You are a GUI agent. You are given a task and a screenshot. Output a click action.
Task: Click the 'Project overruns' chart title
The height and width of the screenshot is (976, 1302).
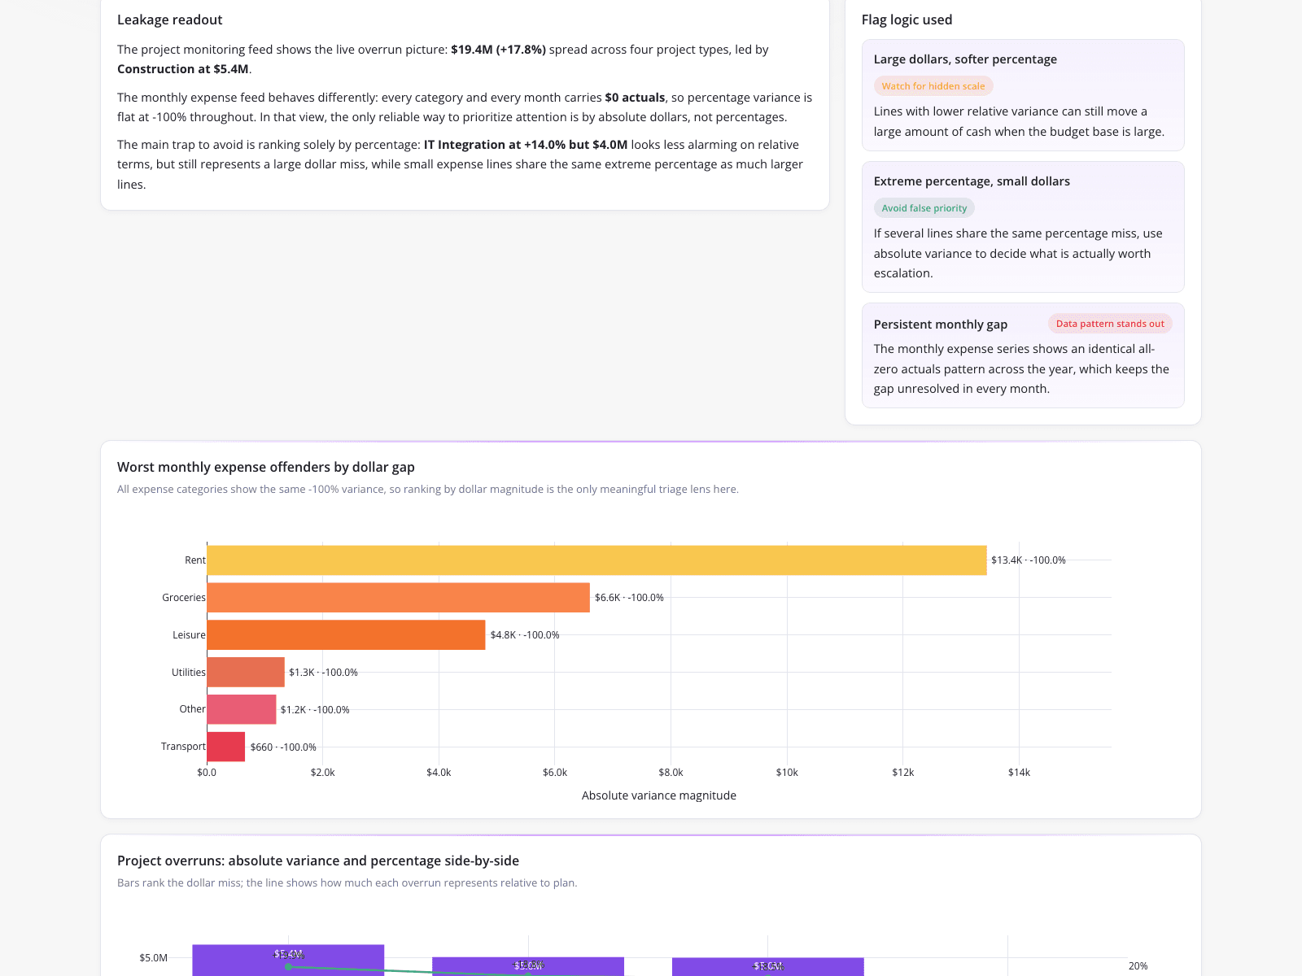tap(318, 861)
